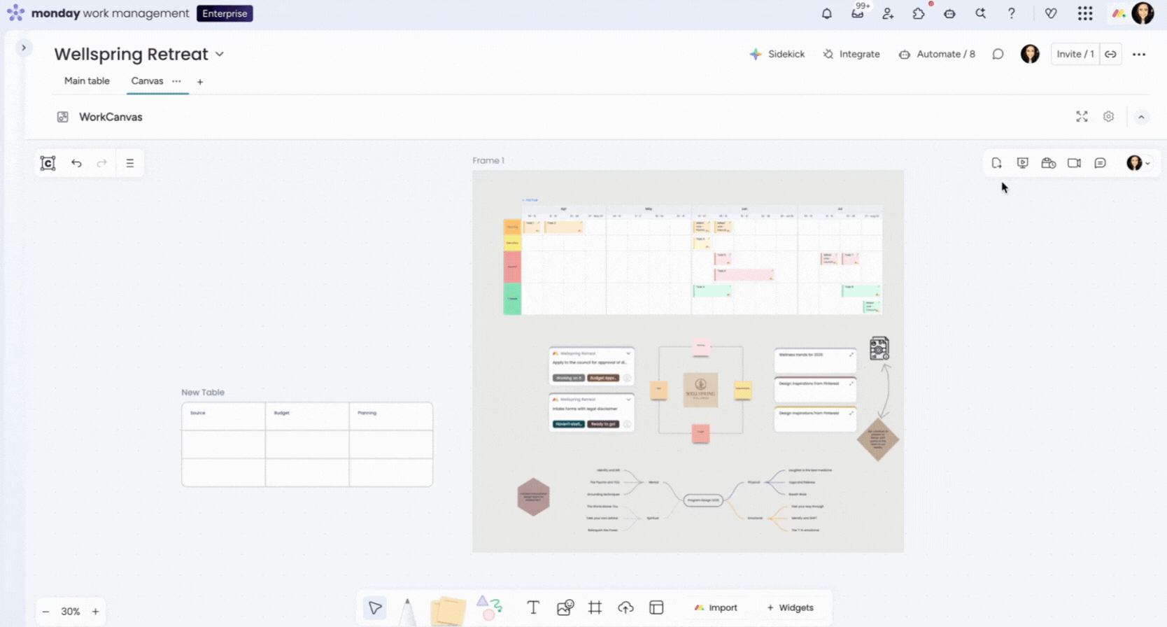
Task: Click the upload icon in toolbar
Action: (625, 607)
